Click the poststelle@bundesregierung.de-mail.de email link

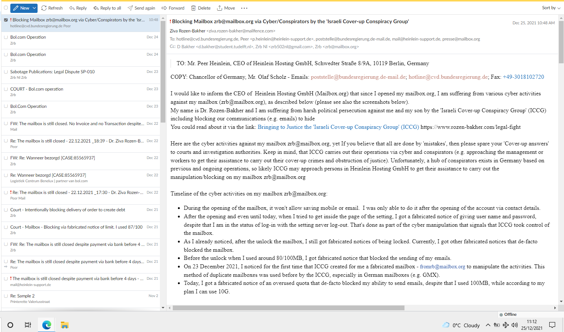(358, 77)
